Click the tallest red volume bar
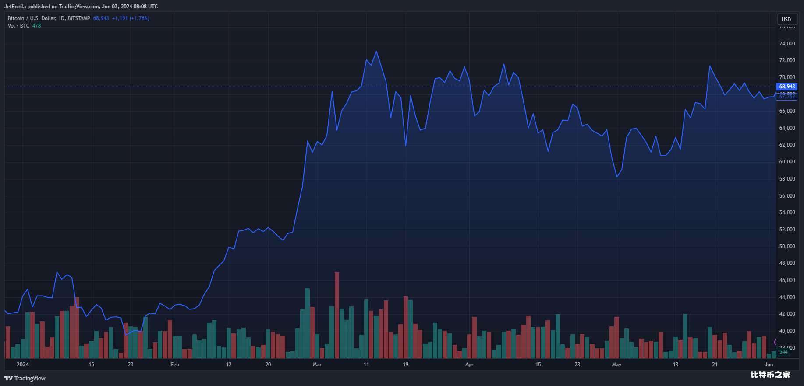 click(x=337, y=315)
